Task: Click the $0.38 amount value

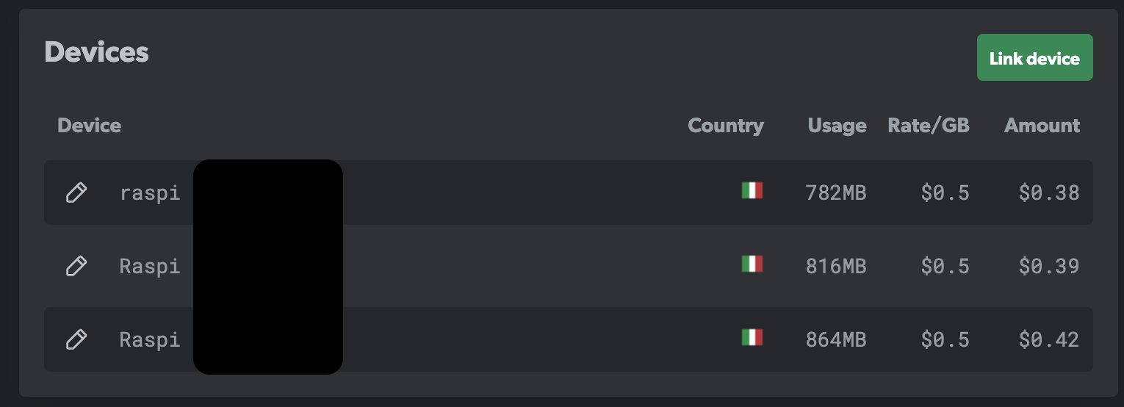Action: (1048, 193)
